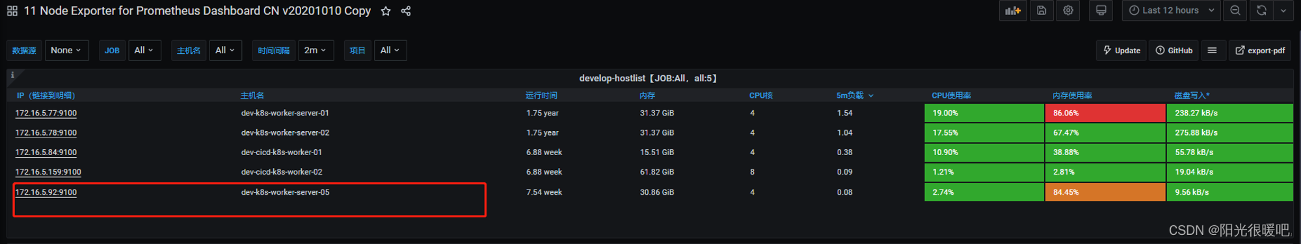This screenshot has width=1301, height=244.
Task: Open the Last 12 hours time picker
Action: [x=1171, y=10]
